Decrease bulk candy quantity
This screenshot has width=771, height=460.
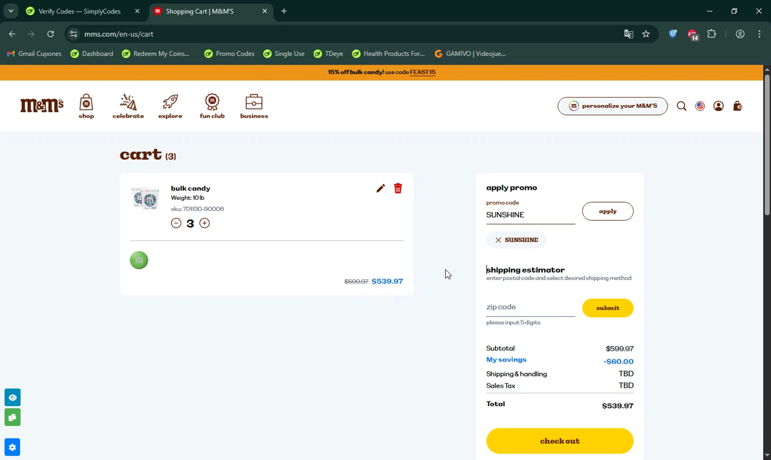[176, 223]
